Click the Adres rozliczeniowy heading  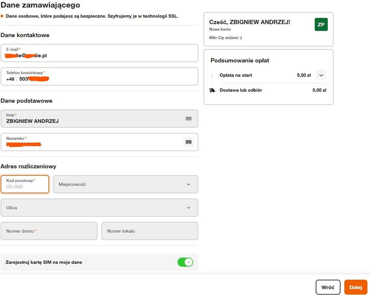coord(28,166)
